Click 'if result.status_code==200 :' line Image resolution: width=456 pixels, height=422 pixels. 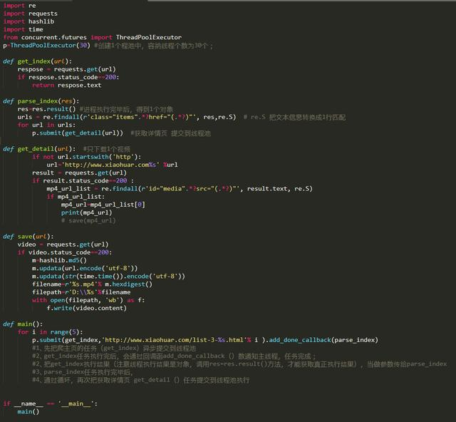[x=83, y=181]
